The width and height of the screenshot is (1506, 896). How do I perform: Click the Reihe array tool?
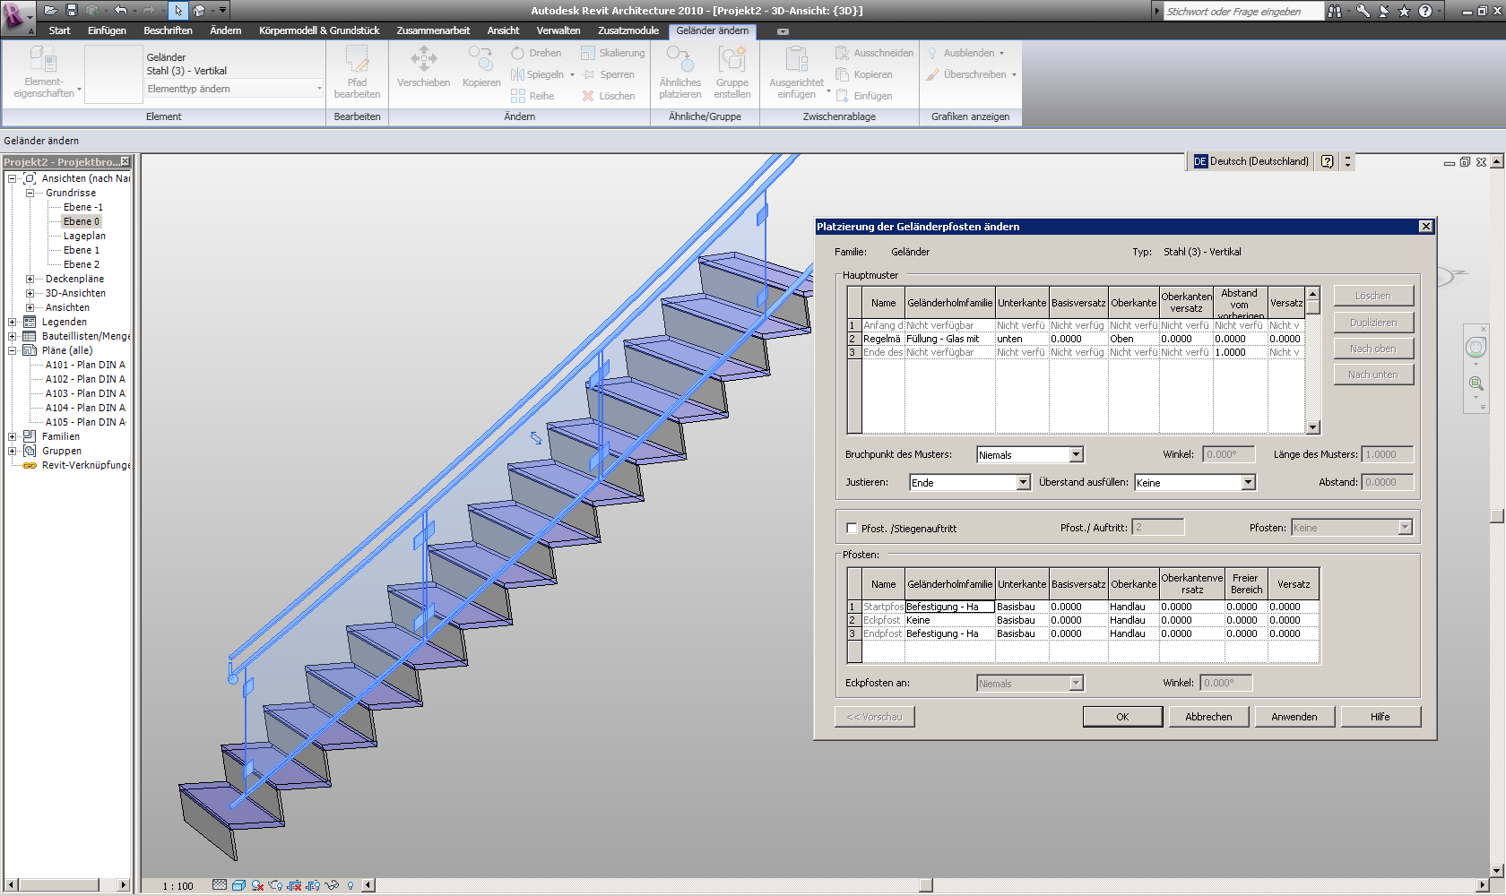click(532, 96)
